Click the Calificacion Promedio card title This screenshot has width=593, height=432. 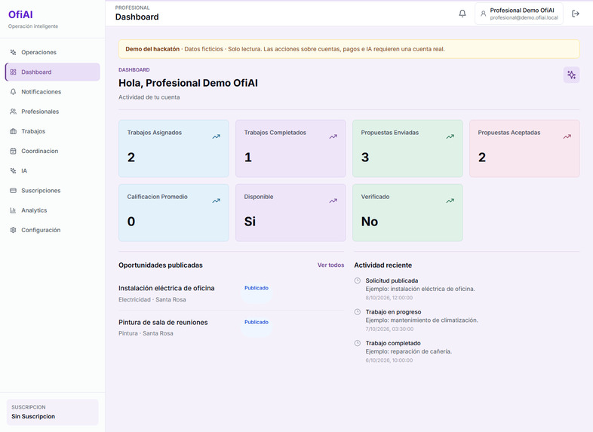coord(158,197)
